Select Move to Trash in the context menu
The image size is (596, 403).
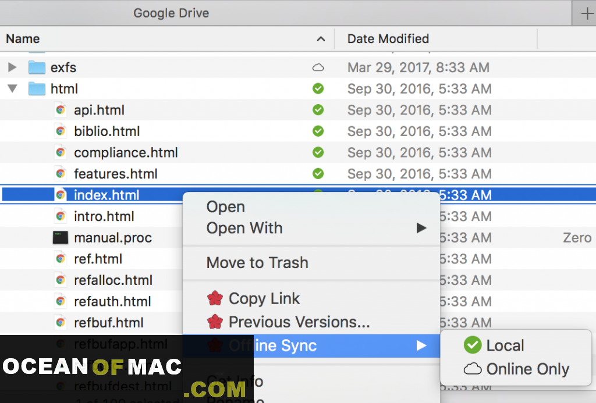pos(311,263)
